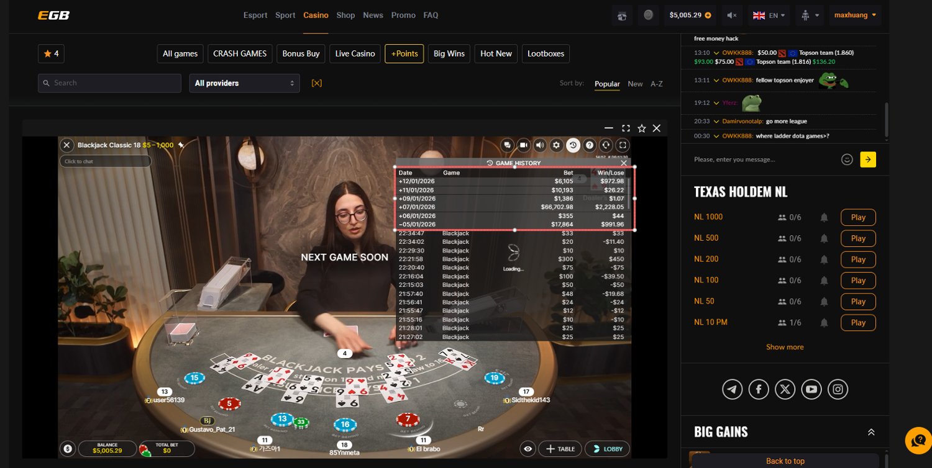This screenshot has height=468, width=932.
Task: Click the video camera settings icon
Action: point(524,145)
